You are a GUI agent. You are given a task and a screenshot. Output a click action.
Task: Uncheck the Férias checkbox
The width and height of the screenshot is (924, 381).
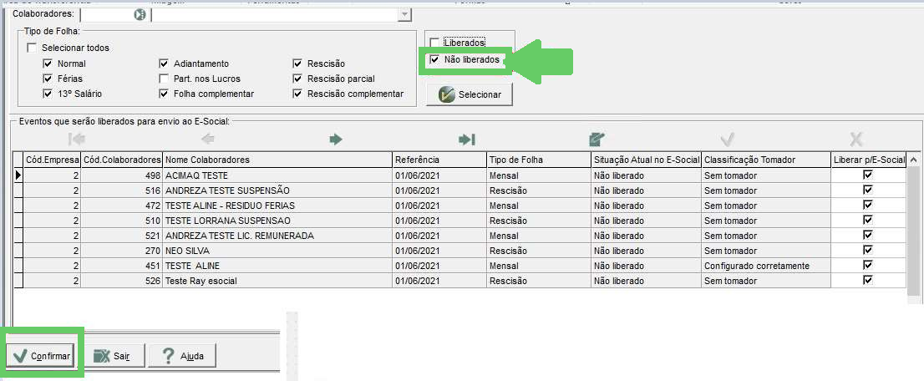tap(48, 79)
